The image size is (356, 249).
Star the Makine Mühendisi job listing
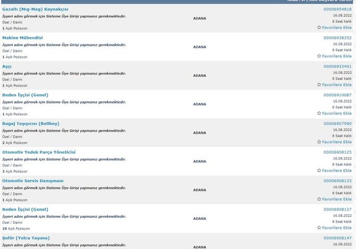pos(319,56)
